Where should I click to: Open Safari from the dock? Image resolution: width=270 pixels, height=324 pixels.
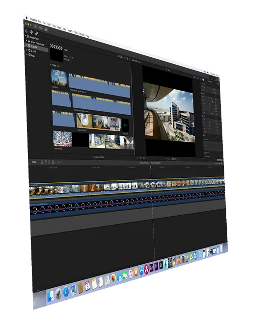(66, 292)
